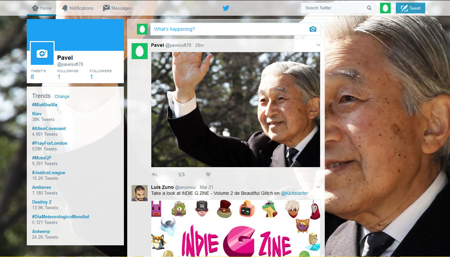The width and height of the screenshot is (450, 257).
Task: Expand options chevron on Pavel's tweet
Action: pos(318,45)
